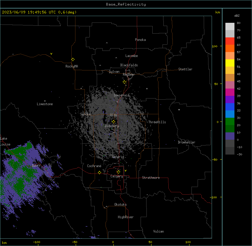
Task: Click the 80 value on the dBZ scale
Action: (239, 23)
